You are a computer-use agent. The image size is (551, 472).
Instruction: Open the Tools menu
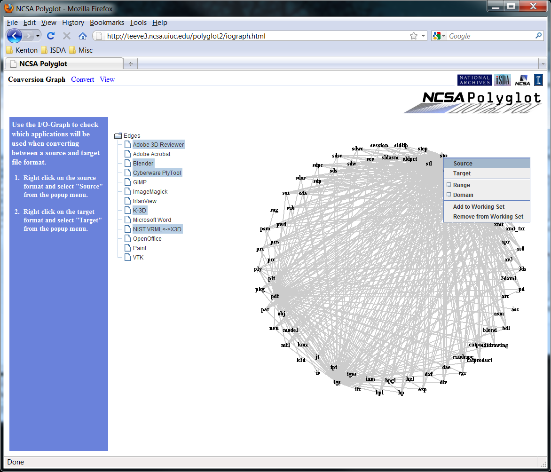point(138,23)
